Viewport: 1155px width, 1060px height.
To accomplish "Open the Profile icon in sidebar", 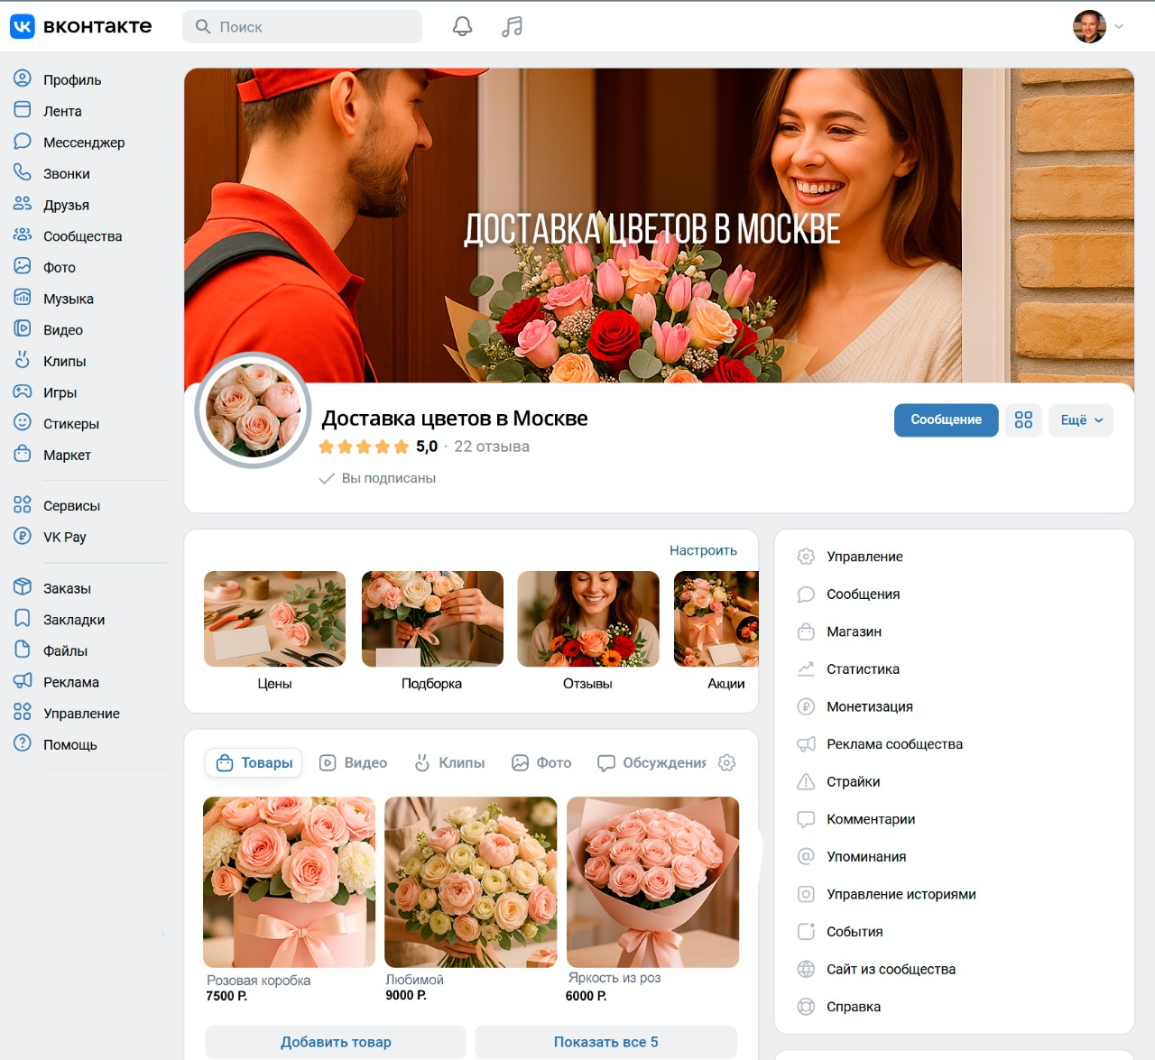I will (23, 78).
